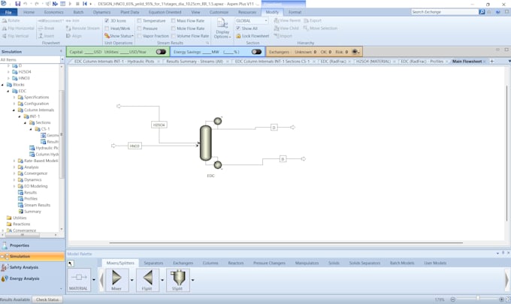Image resolution: width=511 pixels, height=304 pixels.
Task: Click the MATERIAL stream icon in the Model Palette
Action: (79, 279)
